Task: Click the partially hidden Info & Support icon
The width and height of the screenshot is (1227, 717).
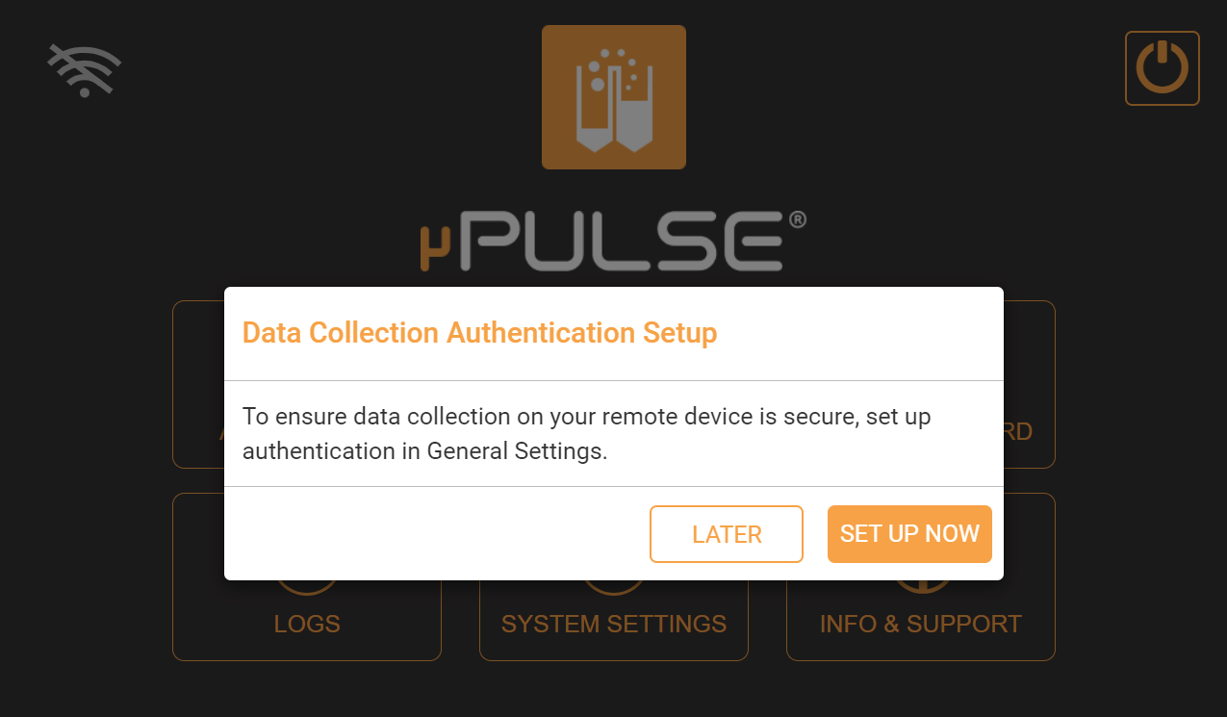Action: [921, 587]
